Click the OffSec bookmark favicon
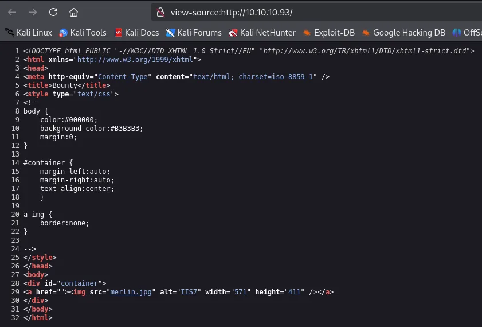This screenshot has width=482, height=327. pos(457,33)
